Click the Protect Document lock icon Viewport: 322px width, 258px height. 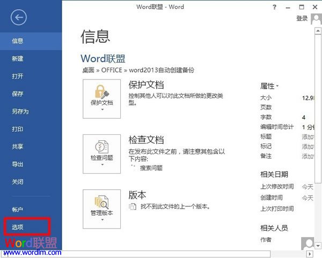(x=101, y=91)
